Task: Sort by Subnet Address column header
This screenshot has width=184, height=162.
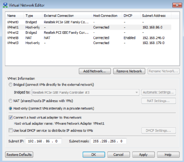Action: coord(156,16)
